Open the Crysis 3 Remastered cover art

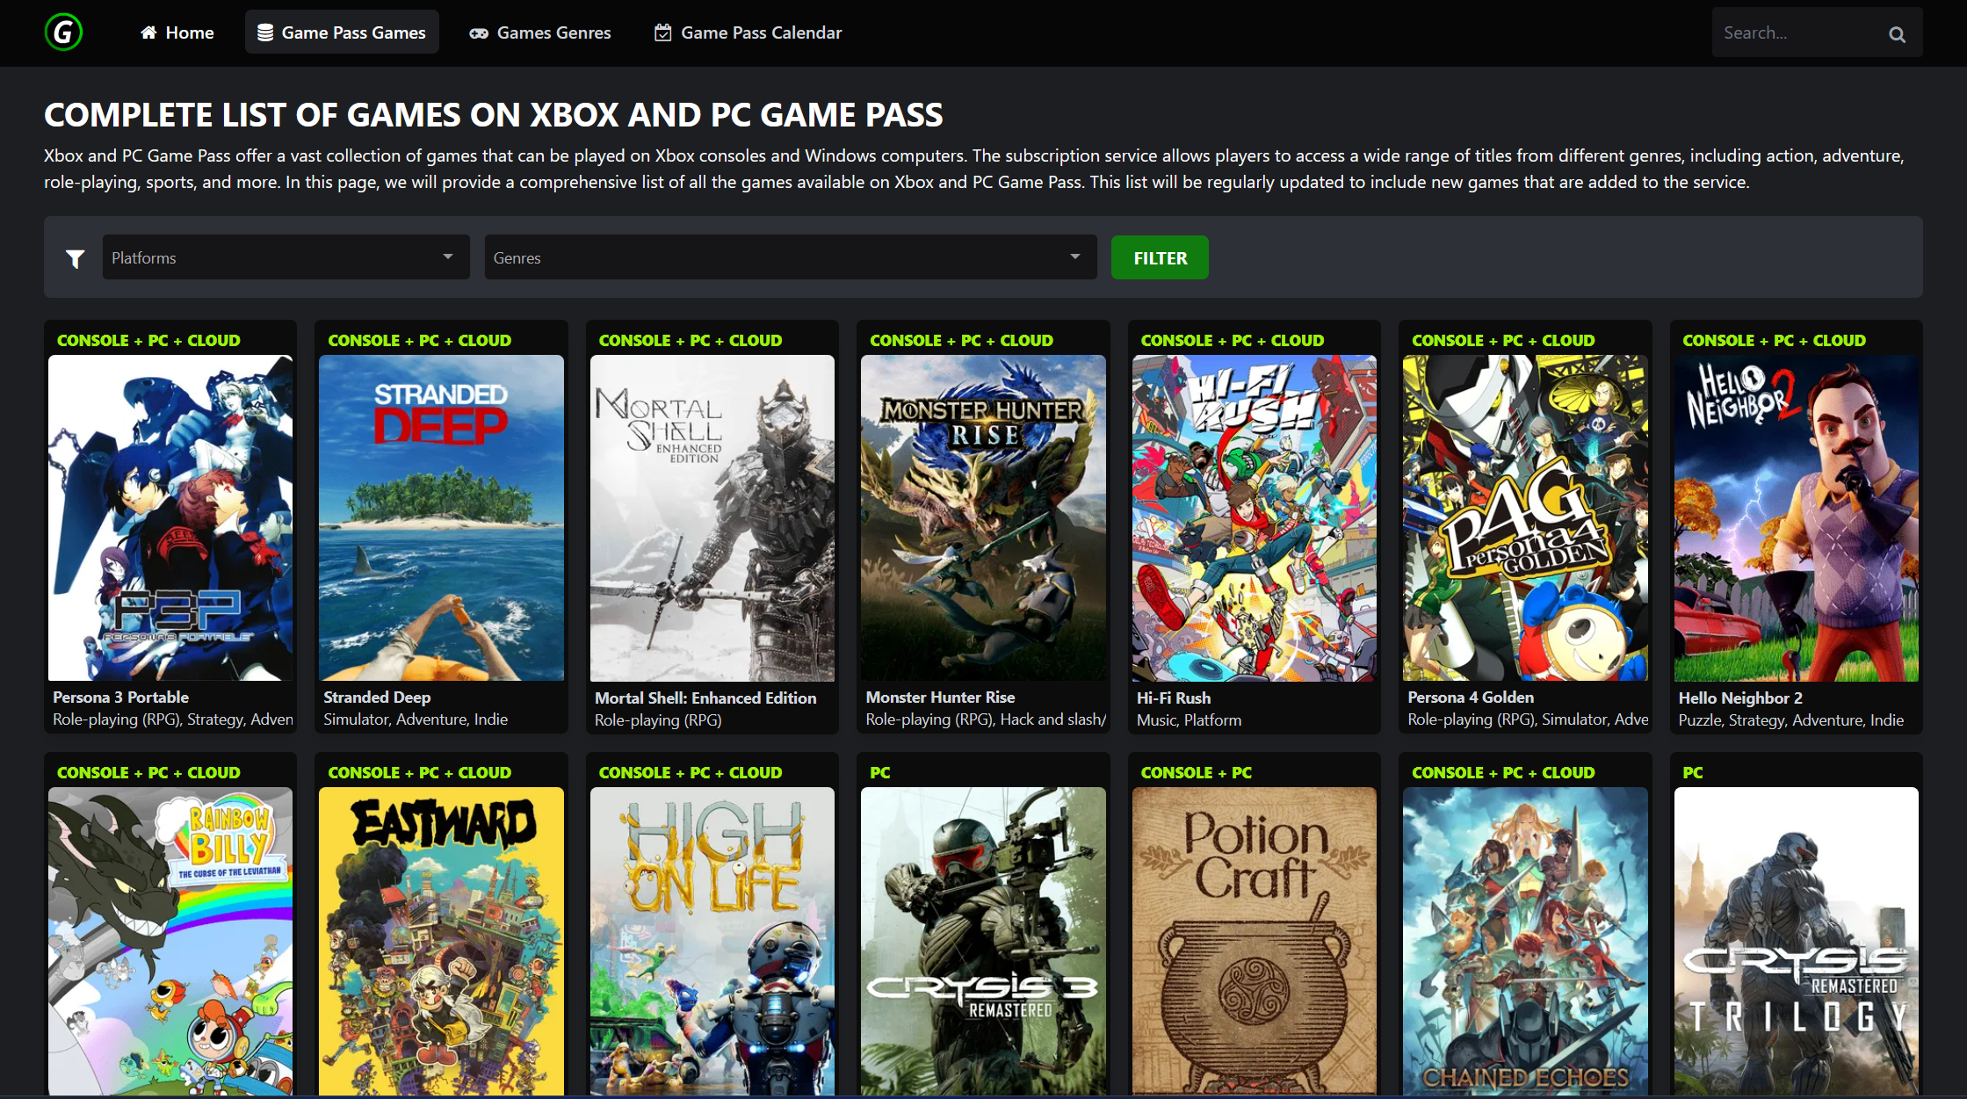pyautogui.click(x=983, y=941)
